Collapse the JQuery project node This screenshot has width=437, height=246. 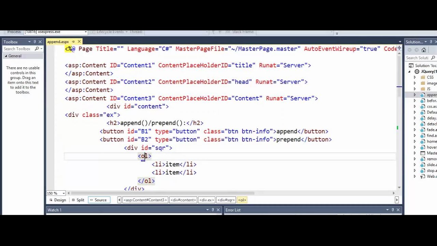click(x=409, y=72)
